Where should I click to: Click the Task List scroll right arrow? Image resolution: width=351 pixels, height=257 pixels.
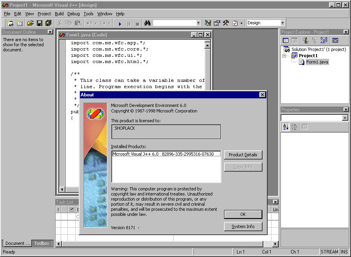(275, 244)
